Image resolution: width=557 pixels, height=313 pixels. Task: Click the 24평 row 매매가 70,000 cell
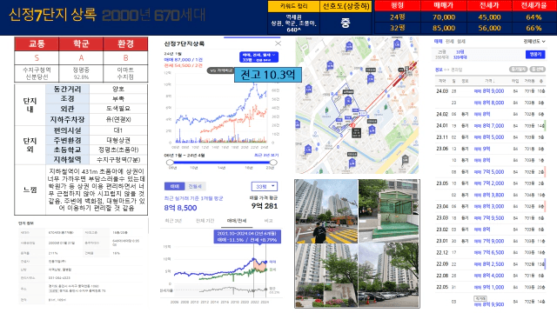click(x=444, y=17)
